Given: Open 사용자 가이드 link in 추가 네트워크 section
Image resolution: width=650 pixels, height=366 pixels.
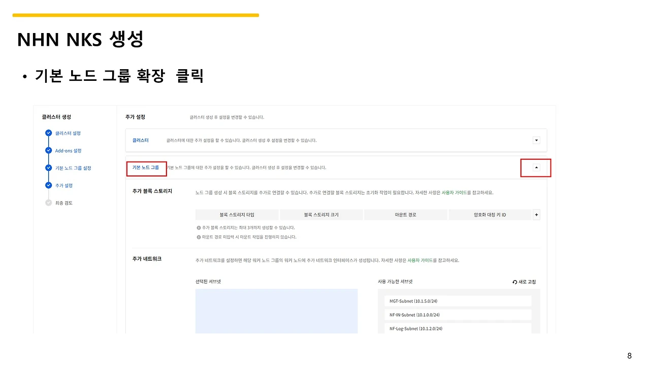Looking at the screenshot, I should coord(420,260).
